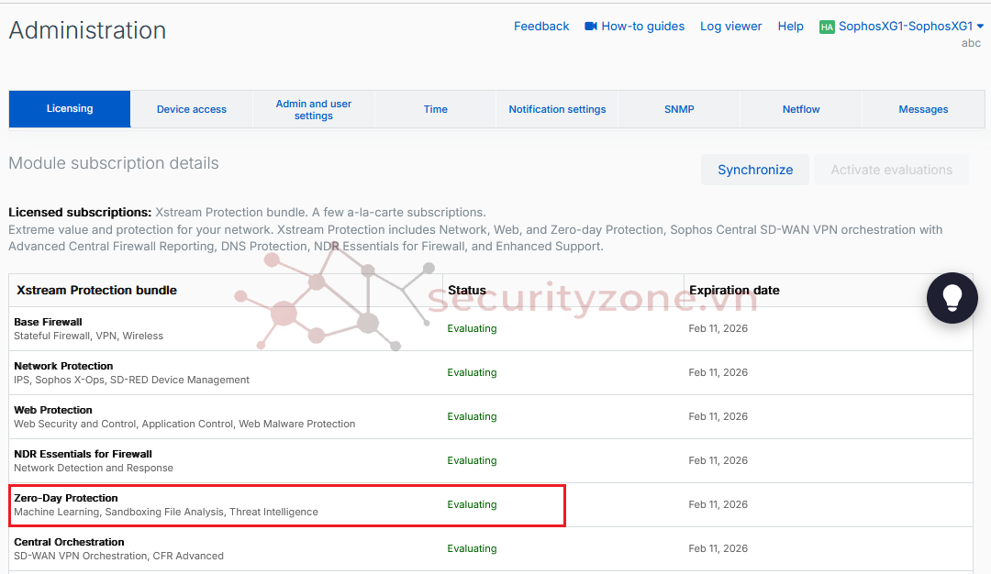Open the Feedback link
Viewport: 991px width, 574px height.
click(x=541, y=27)
